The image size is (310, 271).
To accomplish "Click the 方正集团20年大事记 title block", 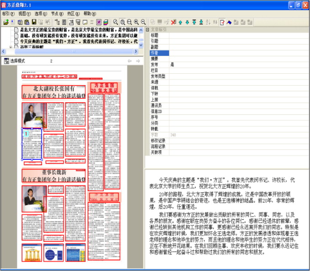I will click(104, 87).
